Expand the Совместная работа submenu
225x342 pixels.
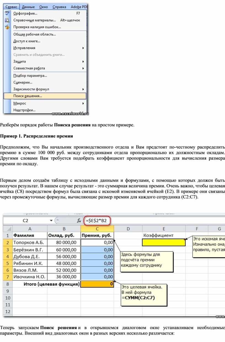click(x=83, y=68)
